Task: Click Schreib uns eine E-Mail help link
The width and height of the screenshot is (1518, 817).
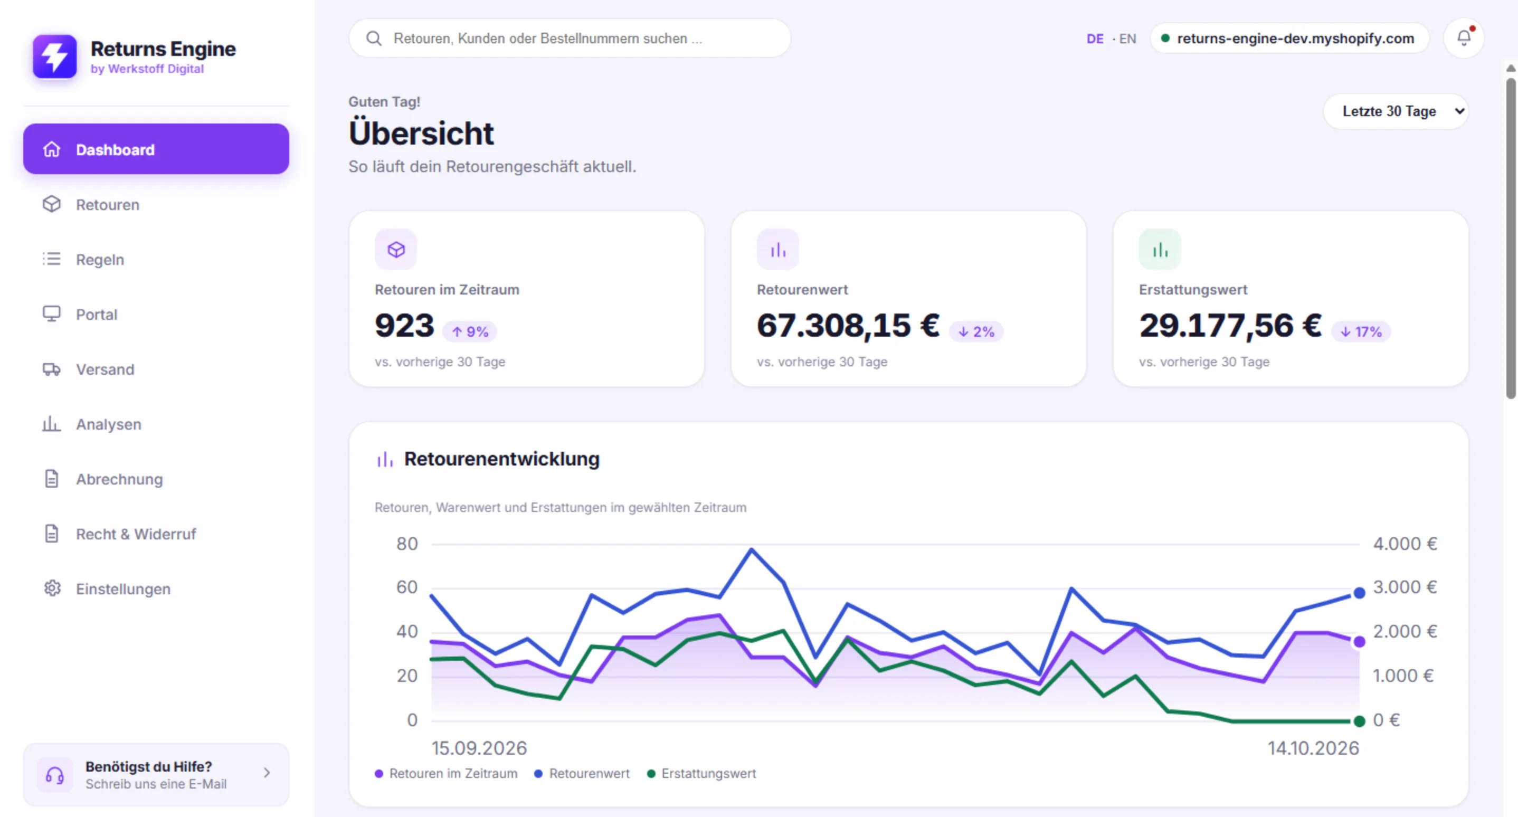Action: tap(156, 784)
